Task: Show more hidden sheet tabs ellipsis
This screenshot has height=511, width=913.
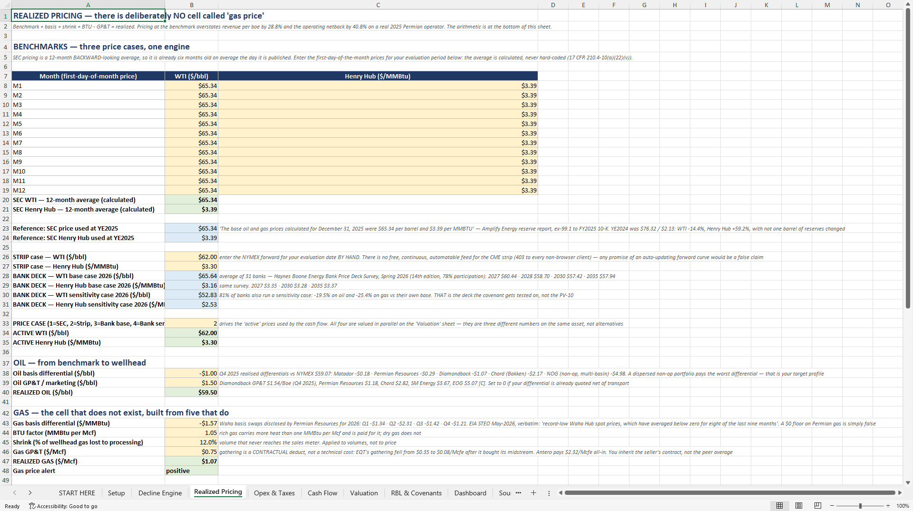Action: (x=518, y=493)
